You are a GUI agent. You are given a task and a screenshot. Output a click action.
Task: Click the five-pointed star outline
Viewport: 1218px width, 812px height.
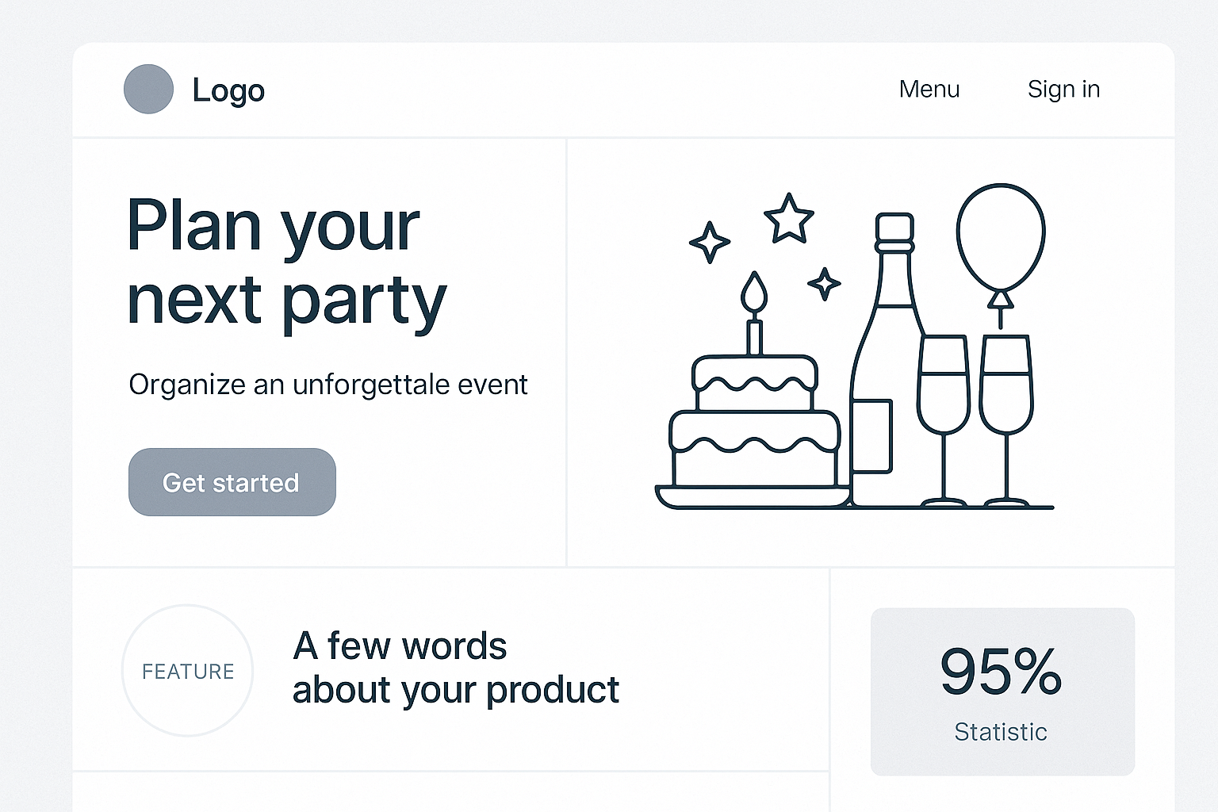click(788, 218)
